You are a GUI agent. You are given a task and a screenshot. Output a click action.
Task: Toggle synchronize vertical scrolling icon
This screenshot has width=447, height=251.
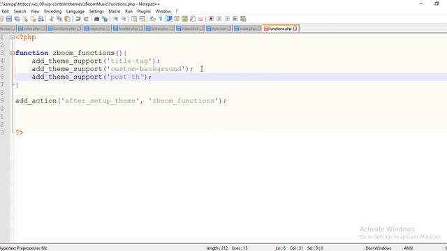(x=134, y=19)
